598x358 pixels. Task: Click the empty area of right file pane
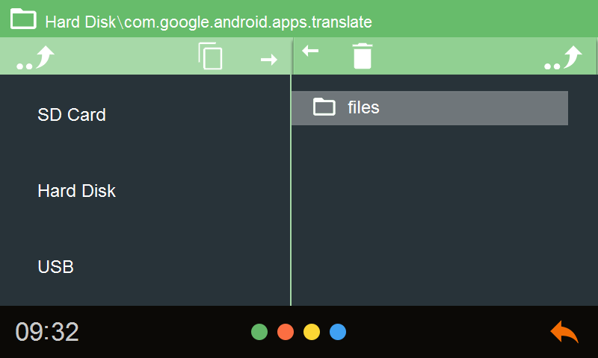(x=444, y=215)
